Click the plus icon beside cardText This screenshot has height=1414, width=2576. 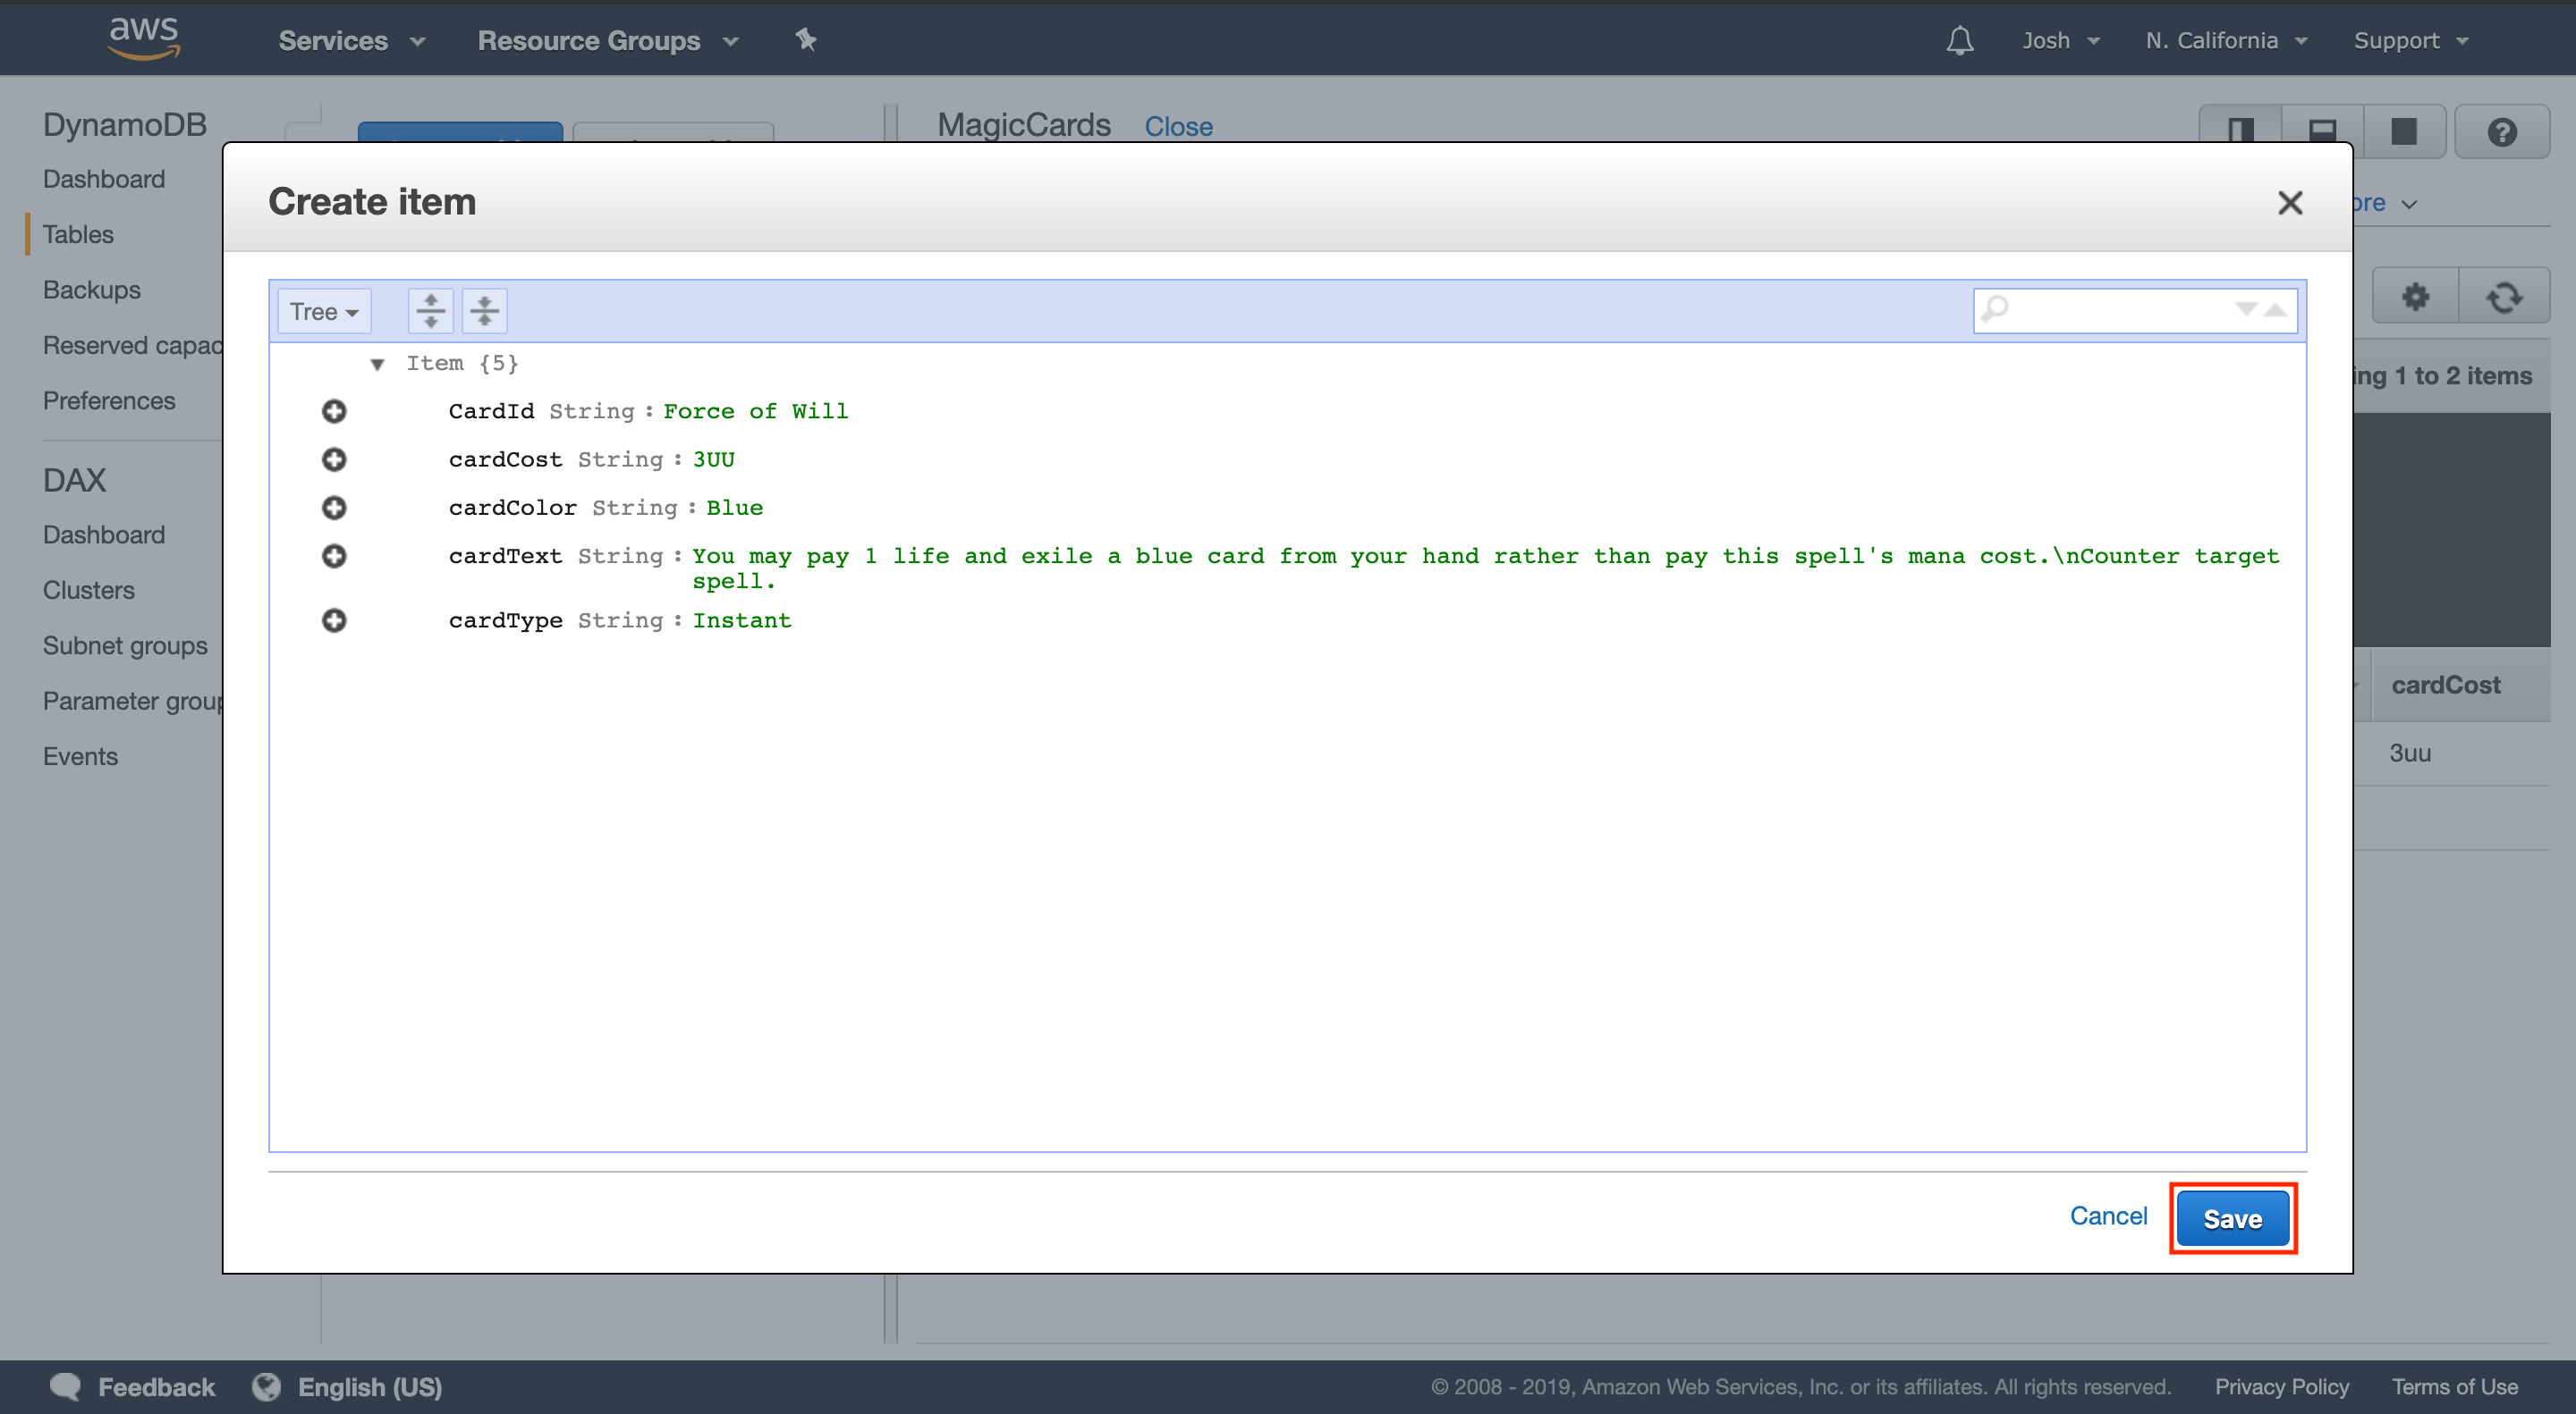334,556
